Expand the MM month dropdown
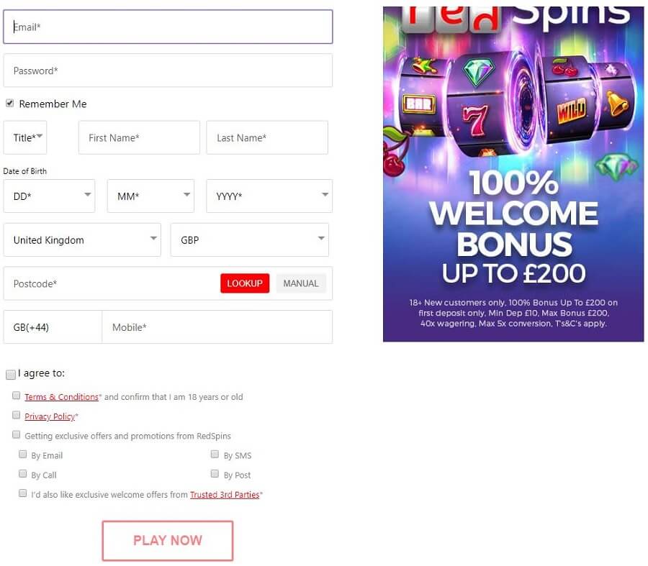648x566 pixels. pos(150,196)
